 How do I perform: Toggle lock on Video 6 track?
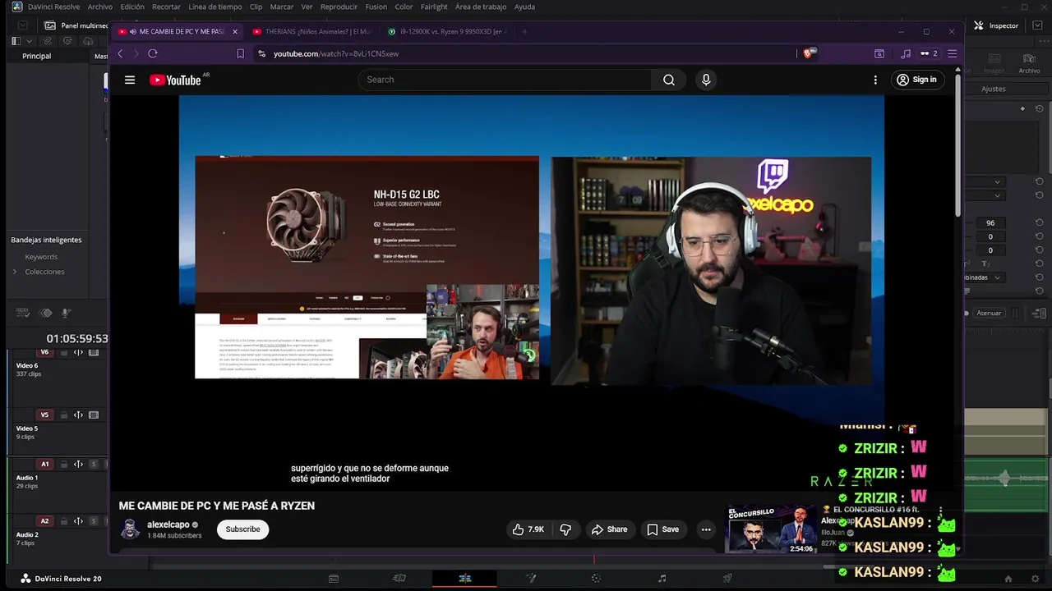pyautogui.click(x=63, y=352)
